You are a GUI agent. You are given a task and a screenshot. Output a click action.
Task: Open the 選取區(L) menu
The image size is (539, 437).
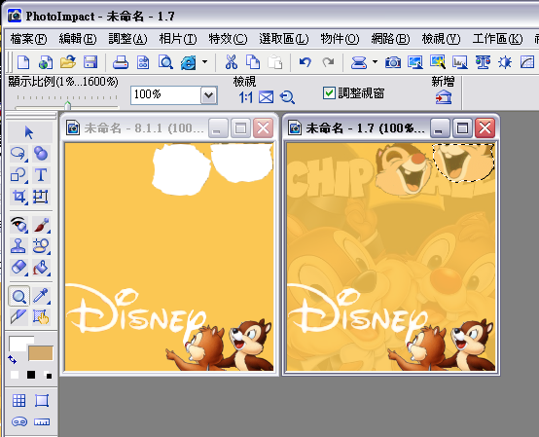[284, 39]
